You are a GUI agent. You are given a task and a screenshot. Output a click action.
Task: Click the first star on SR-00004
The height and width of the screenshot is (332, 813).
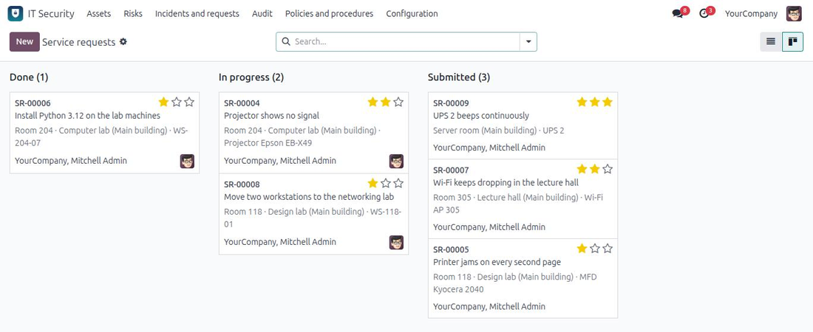pos(373,102)
